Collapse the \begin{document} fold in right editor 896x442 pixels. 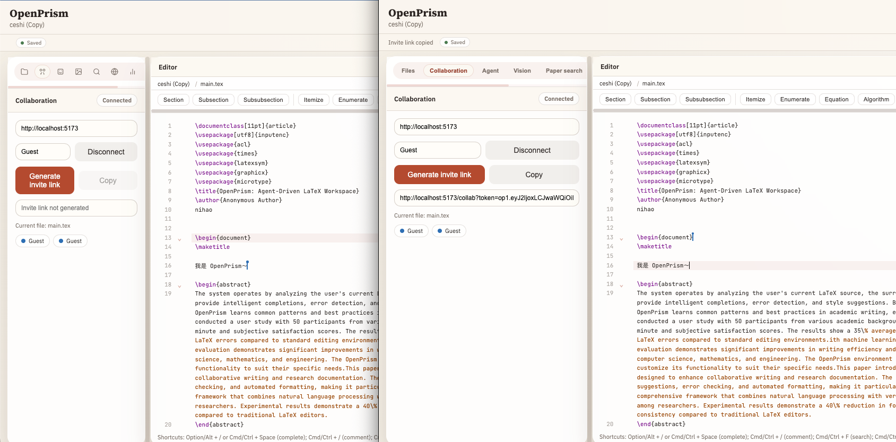pos(621,239)
